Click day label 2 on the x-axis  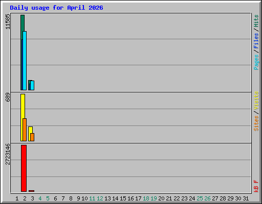pyautogui.click(x=25, y=198)
